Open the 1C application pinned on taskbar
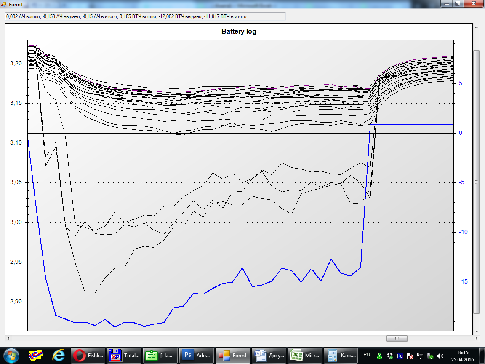Screen dimensions: 485x364 coord(35,355)
